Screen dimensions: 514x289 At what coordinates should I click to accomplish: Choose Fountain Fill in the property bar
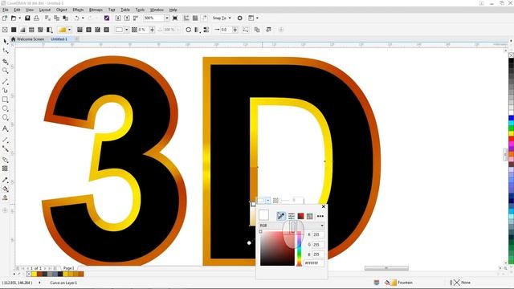click(22, 30)
